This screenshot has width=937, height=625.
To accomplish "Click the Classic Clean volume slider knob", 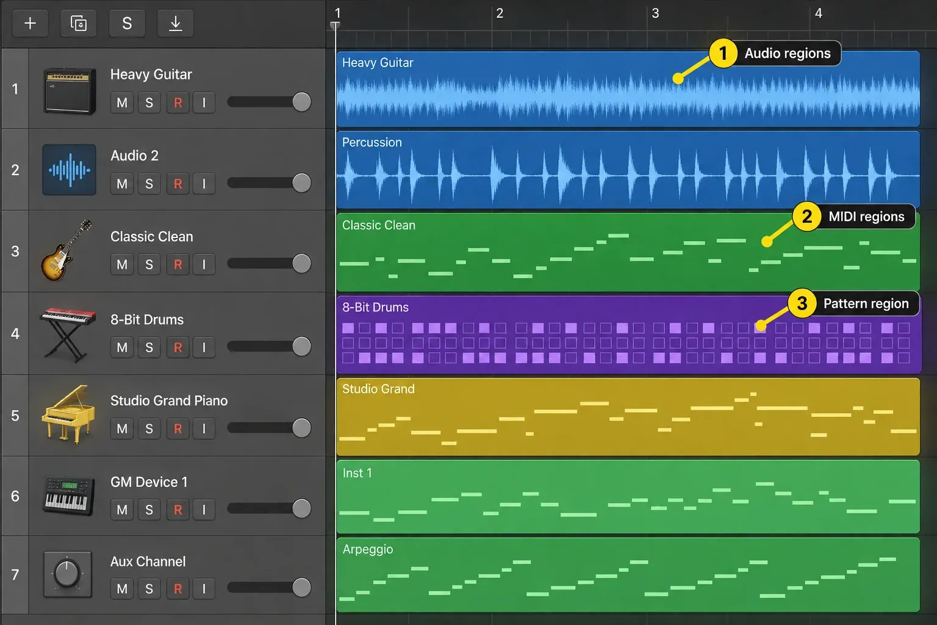I will tap(301, 263).
